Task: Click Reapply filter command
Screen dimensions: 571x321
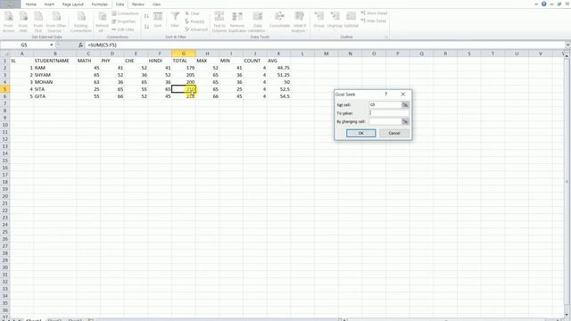Action: pyautogui.click(x=194, y=21)
